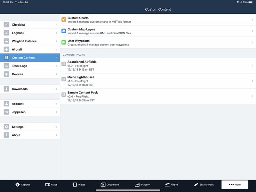Open the Jeppesen menu item
This screenshot has width=256, height=192.
pyautogui.click(x=30, y=112)
